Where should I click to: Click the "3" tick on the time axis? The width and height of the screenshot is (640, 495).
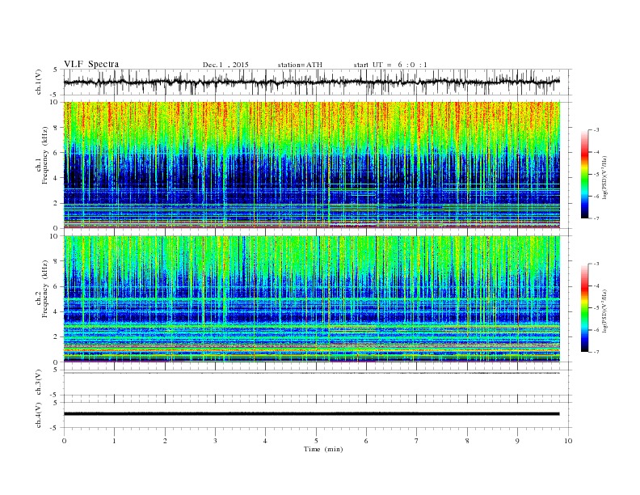coord(215,441)
